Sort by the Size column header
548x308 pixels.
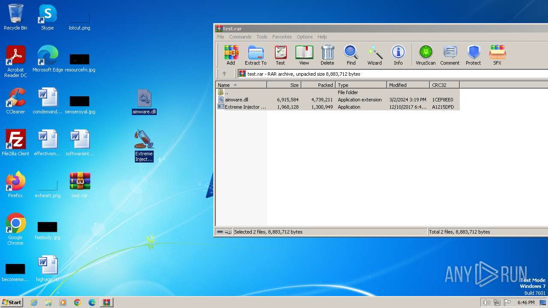click(x=284, y=85)
